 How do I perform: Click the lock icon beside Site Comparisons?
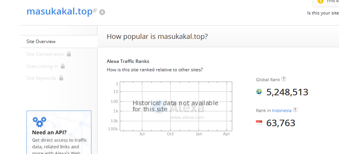pyautogui.click(x=69, y=54)
